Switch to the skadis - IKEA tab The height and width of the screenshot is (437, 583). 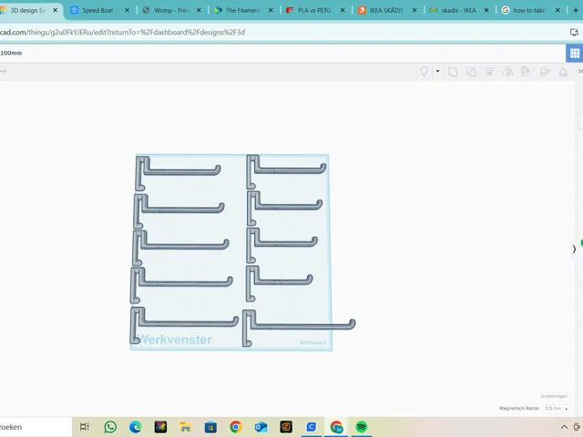click(458, 10)
